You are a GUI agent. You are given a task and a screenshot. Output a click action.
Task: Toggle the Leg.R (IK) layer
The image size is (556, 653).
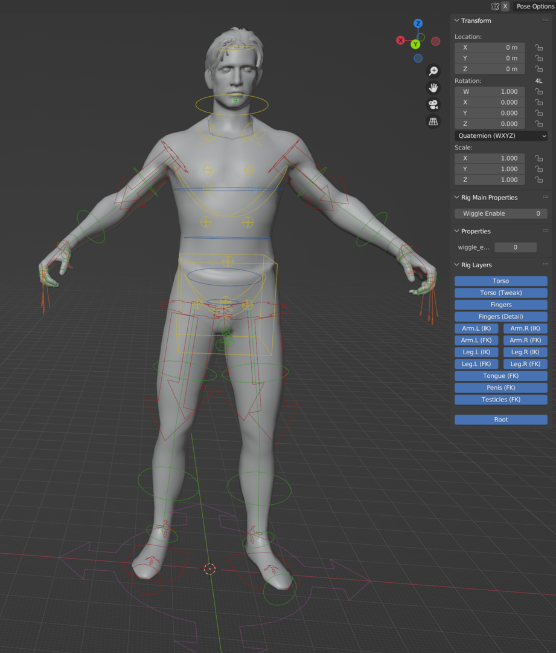(525, 352)
